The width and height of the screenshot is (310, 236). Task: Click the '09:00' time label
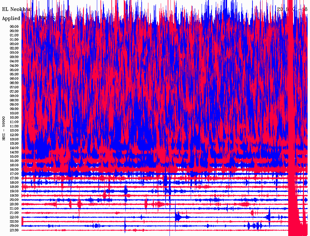(14, 105)
